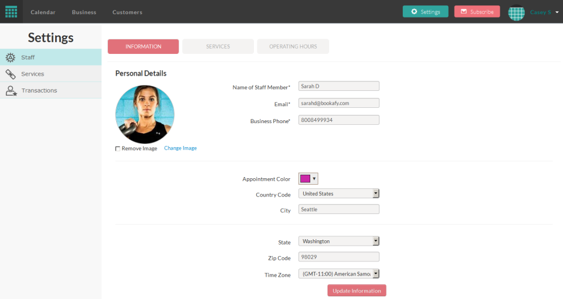563x299 pixels.
Task: Switch to the Information tab
Action: click(x=143, y=46)
